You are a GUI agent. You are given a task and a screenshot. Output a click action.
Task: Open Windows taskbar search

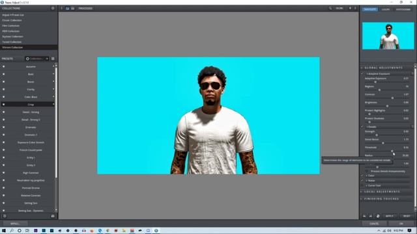(x=12, y=231)
